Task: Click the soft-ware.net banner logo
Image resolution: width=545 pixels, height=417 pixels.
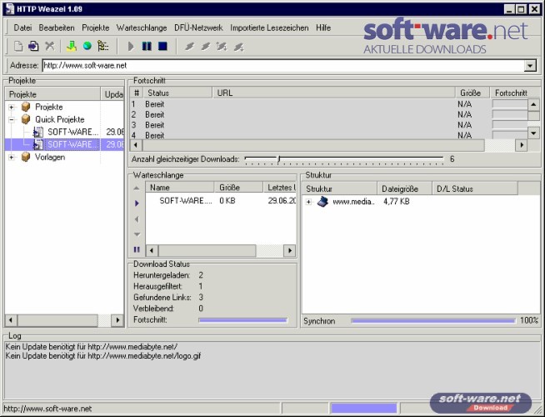Action: pyautogui.click(x=446, y=36)
